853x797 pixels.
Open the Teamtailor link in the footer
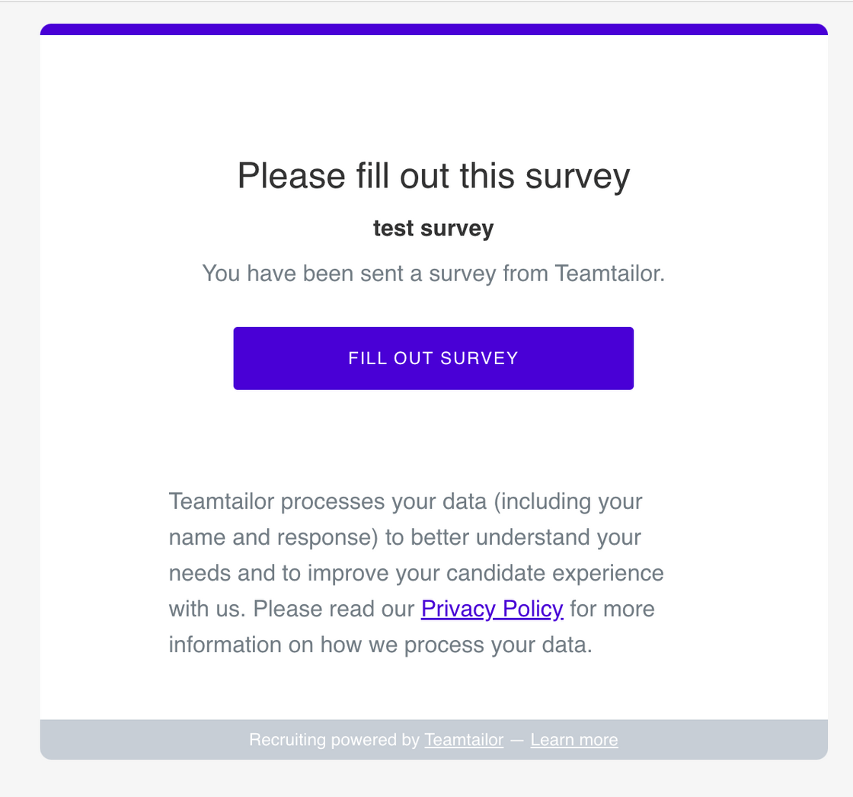click(464, 740)
